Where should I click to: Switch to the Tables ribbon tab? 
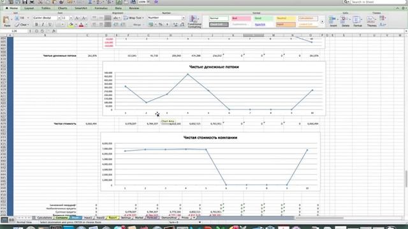point(46,8)
